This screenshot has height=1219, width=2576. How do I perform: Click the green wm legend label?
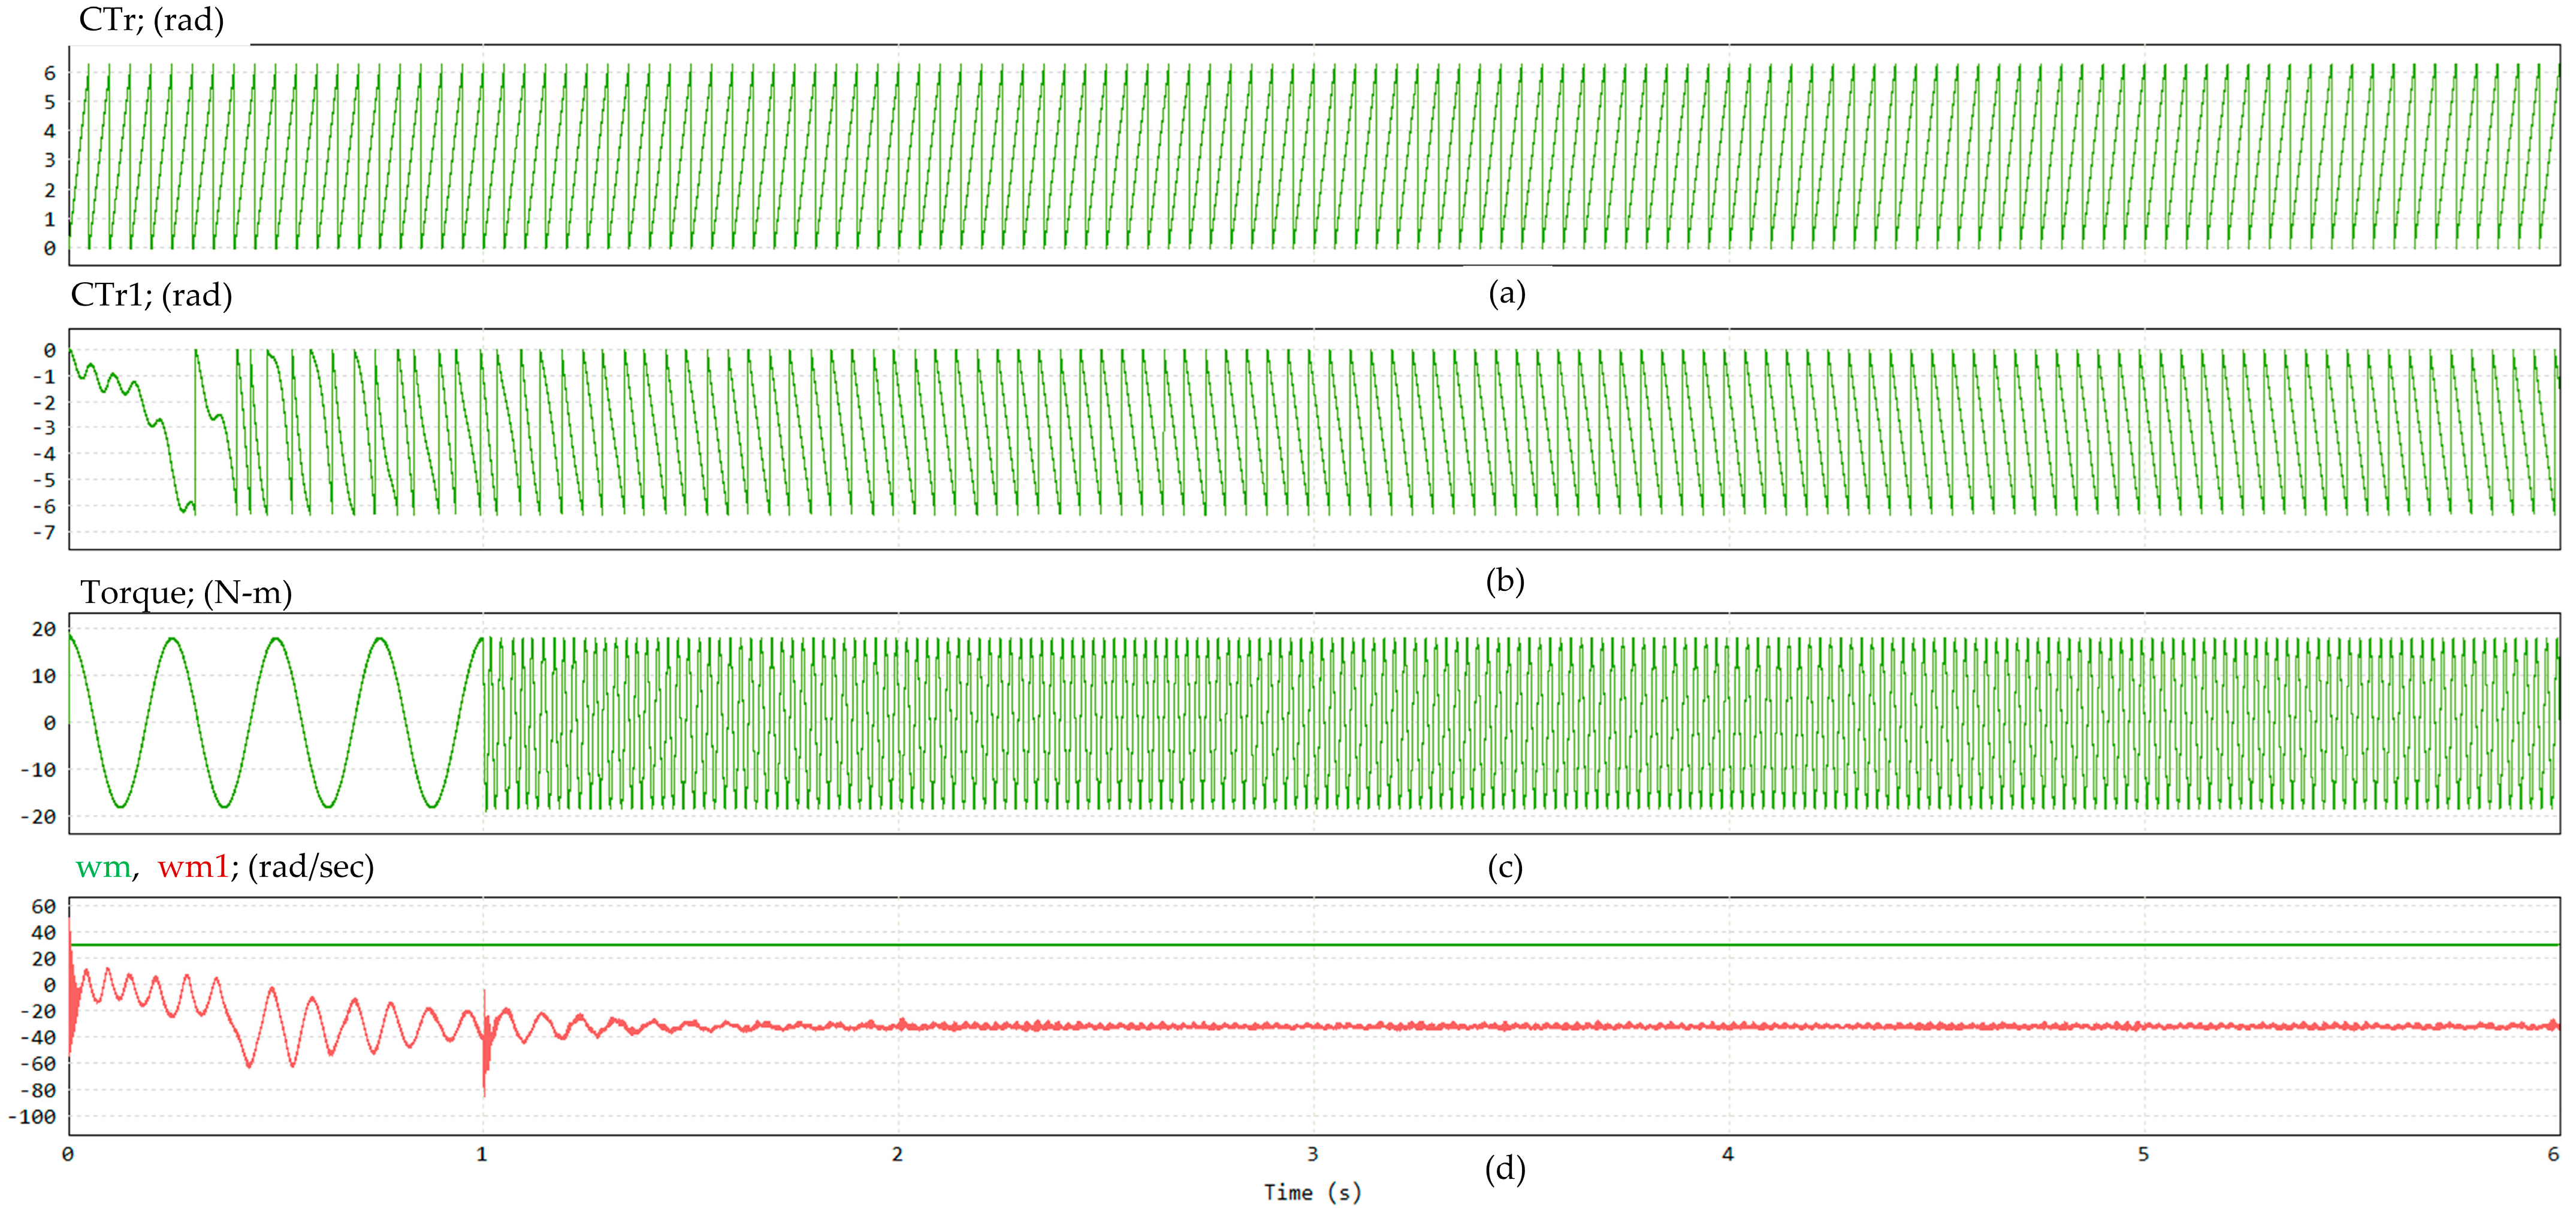point(103,867)
